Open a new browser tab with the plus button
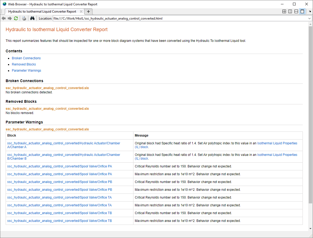Screen dimensions: 313x238 tap(88, 12)
